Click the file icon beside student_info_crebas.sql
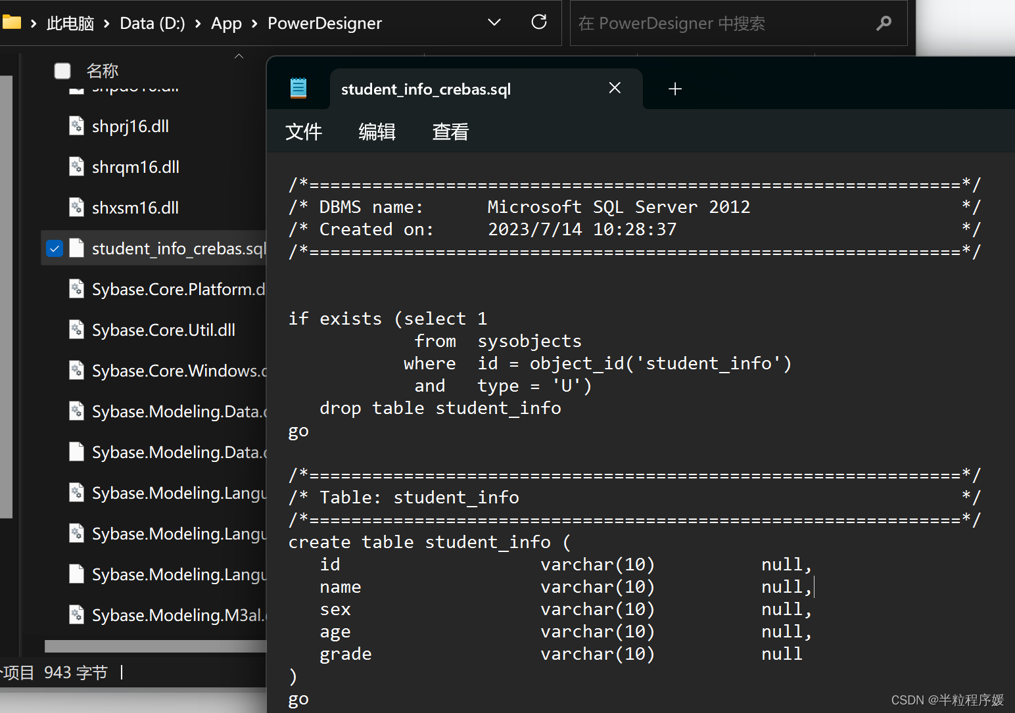 [x=77, y=248]
